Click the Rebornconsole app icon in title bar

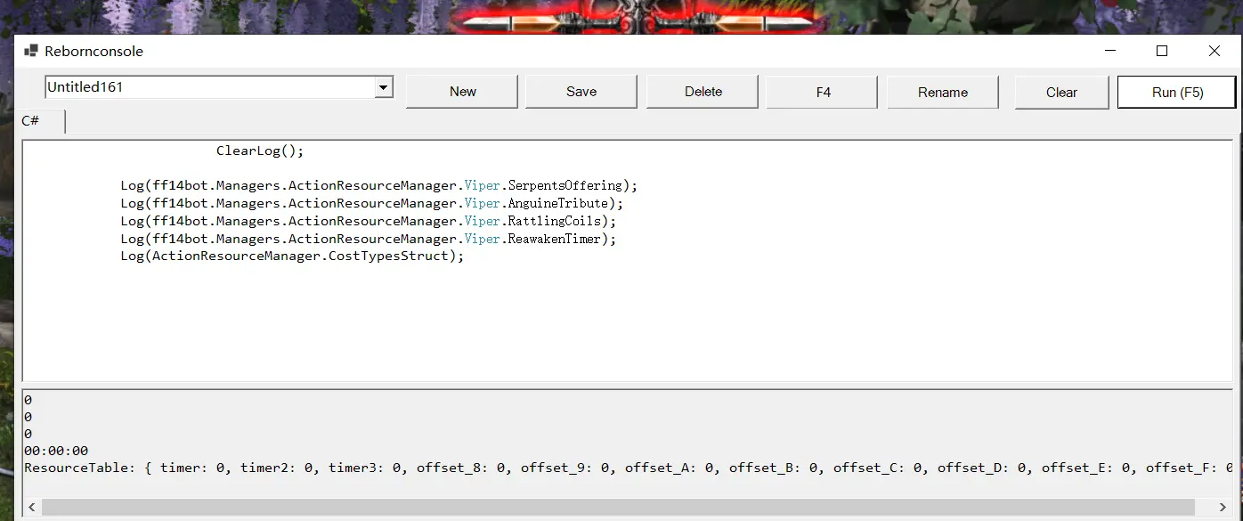(x=31, y=52)
